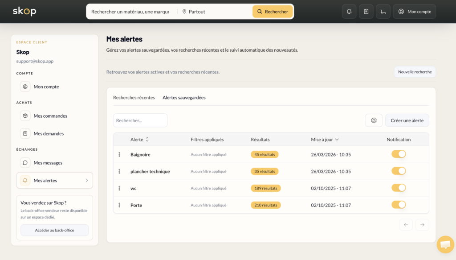
Task: Click the kebab handle next to Baignoire
Action: [119, 154]
